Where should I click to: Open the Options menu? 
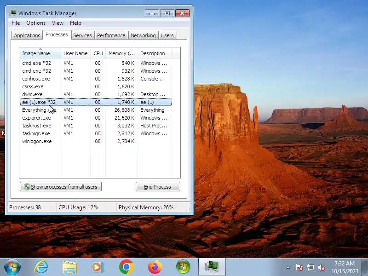[36, 23]
